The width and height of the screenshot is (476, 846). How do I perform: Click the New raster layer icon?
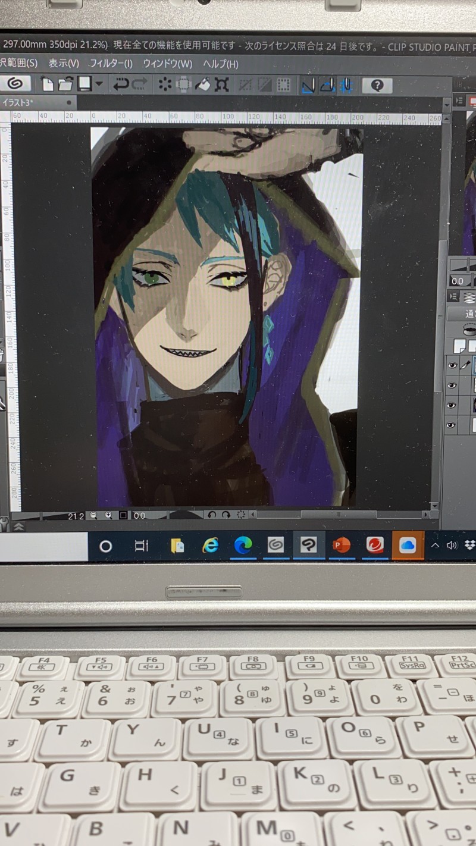tap(459, 346)
